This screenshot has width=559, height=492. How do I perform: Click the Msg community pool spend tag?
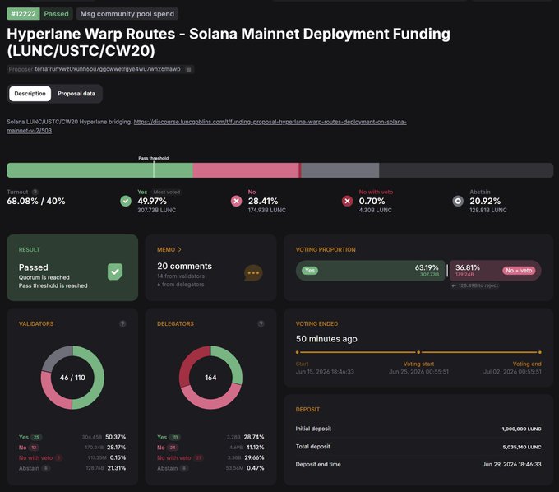127,14
